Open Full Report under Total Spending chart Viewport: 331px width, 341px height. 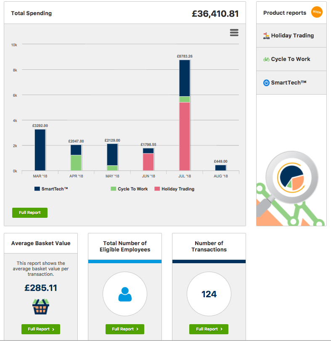(x=30, y=213)
